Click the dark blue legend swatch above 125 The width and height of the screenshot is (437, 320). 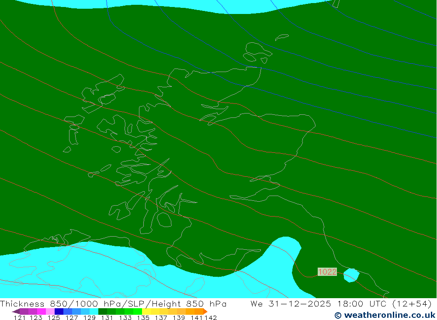59,311
